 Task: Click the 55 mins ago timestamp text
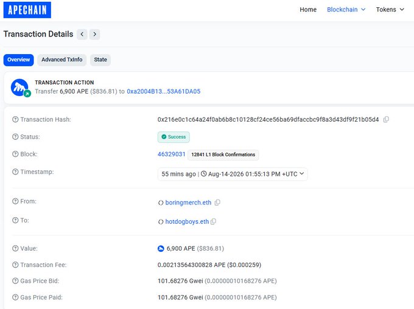(x=179, y=174)
